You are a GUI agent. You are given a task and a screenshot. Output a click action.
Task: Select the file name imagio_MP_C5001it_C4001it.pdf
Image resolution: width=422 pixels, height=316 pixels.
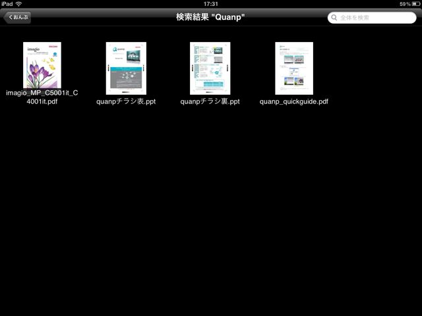(42, 97)
